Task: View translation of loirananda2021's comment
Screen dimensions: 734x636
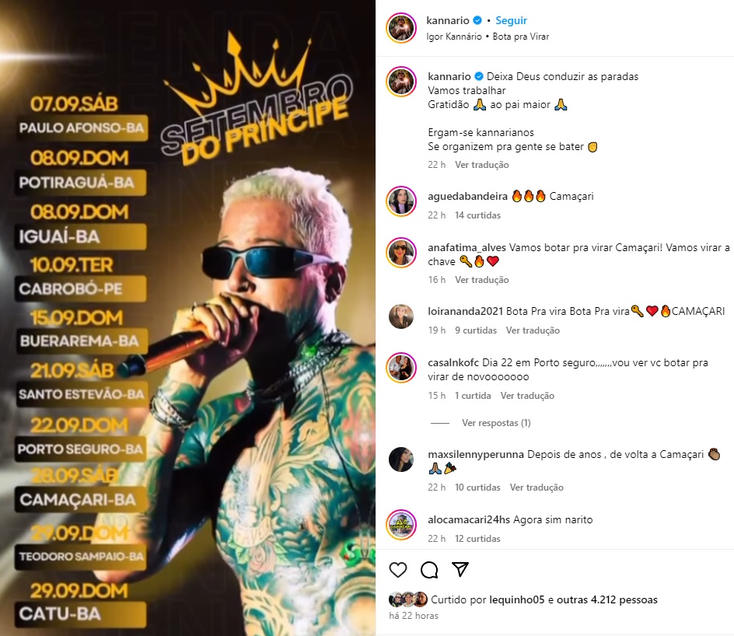Action: (533, 330)
